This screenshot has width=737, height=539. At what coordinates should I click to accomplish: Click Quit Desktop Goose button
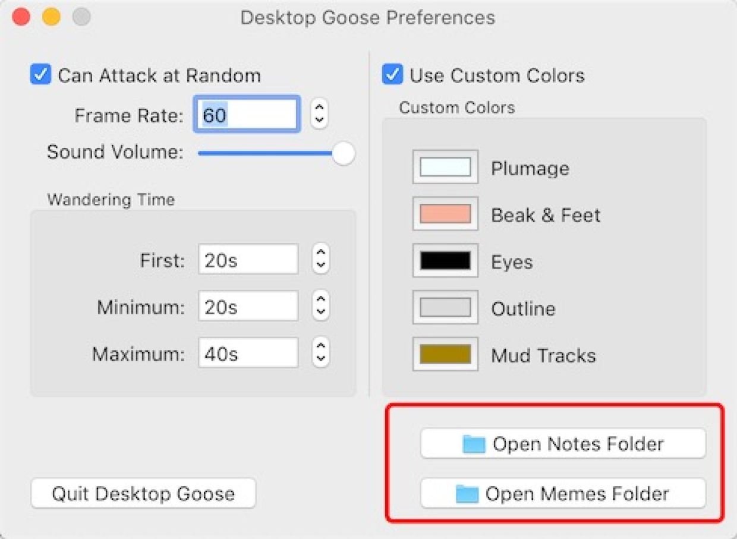(x=143, y=493)
